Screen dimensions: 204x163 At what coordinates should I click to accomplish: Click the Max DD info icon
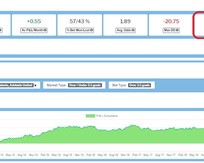click(x=177, y=30)
